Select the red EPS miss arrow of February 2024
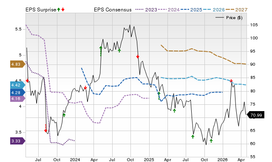Viewport: 272px width, 162px height. 85,88
